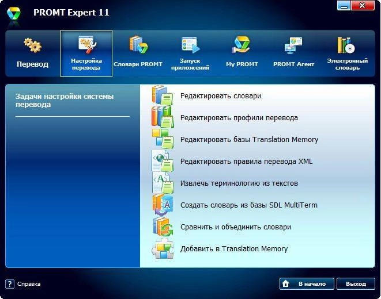This screenshot has height=299, width=381.
Task: Go to the My PROMT tab
Action: [x=242, y=53]
